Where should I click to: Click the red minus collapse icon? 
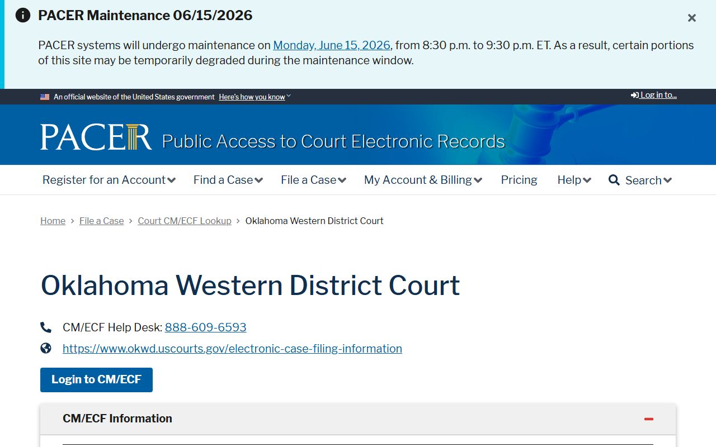point(649,419)
